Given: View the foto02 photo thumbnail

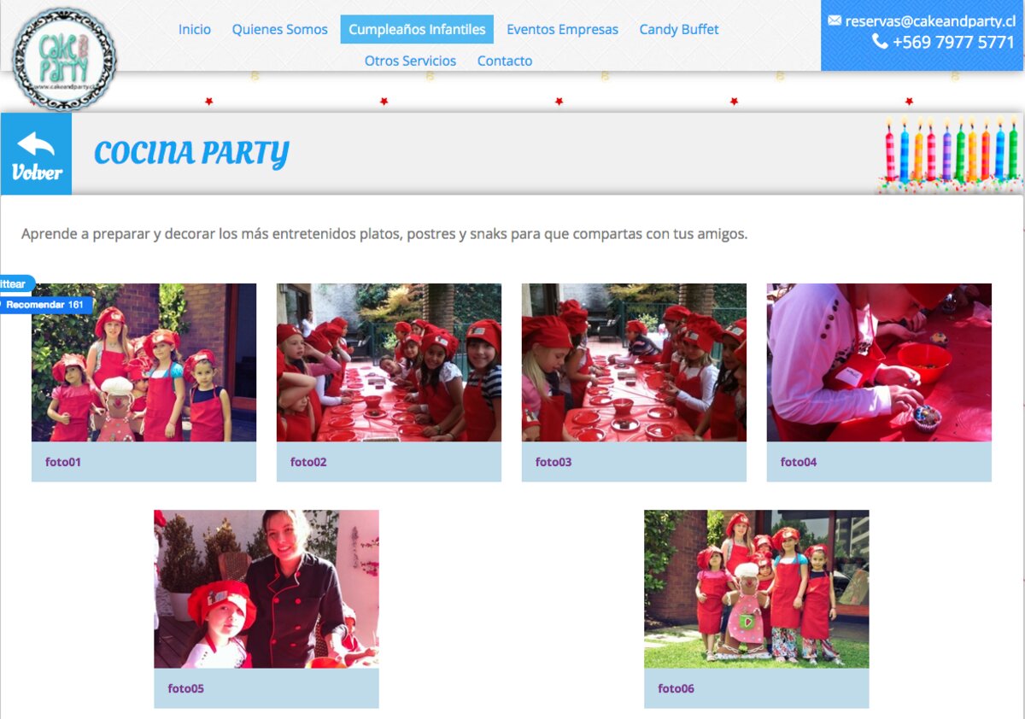Looking at the screenshot, I should coord(389,362).
